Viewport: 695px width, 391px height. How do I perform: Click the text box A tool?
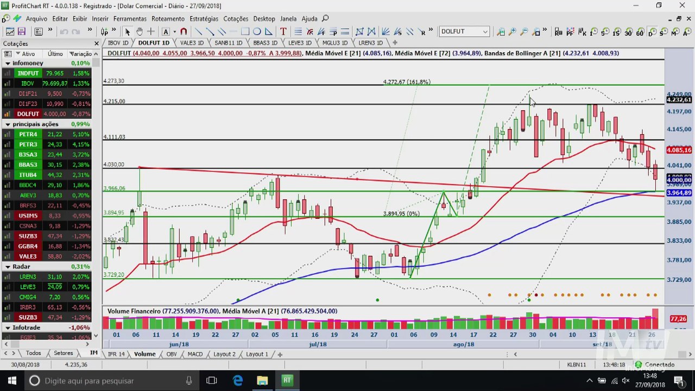(x=166, y=31)
